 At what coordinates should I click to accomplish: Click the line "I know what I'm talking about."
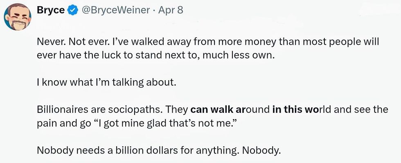(106, 83)
